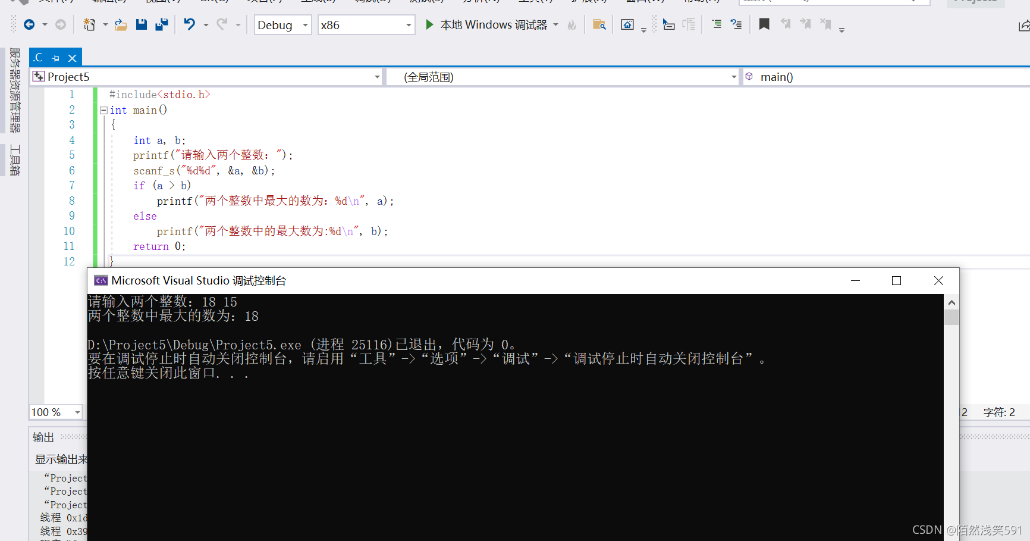The image size is (1030, 541).
Task: Undo the last edit
Action: [189, 24]
